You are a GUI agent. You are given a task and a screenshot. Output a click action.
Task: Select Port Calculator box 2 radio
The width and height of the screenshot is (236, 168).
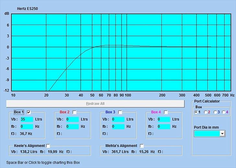205,112
